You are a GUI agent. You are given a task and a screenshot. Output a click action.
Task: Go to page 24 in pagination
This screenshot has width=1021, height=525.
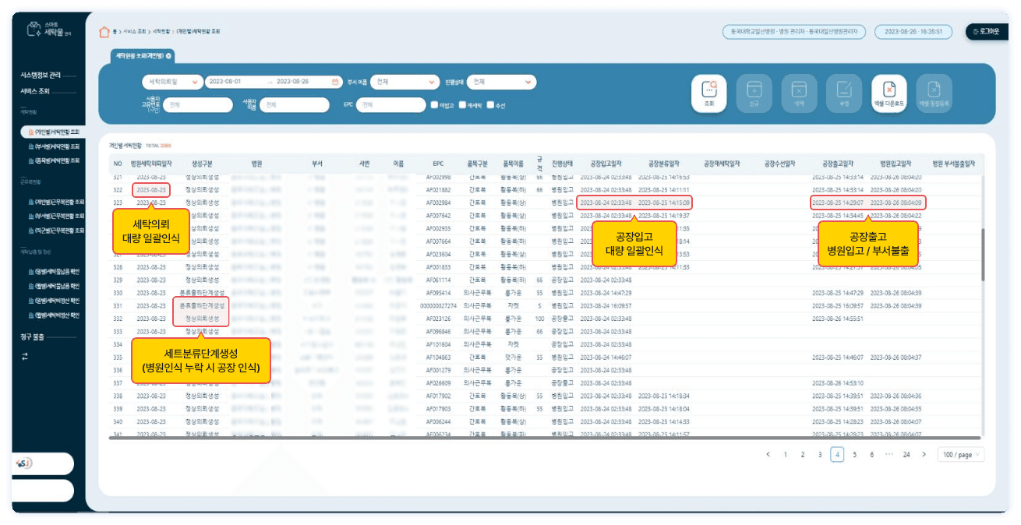click(906, 455)
